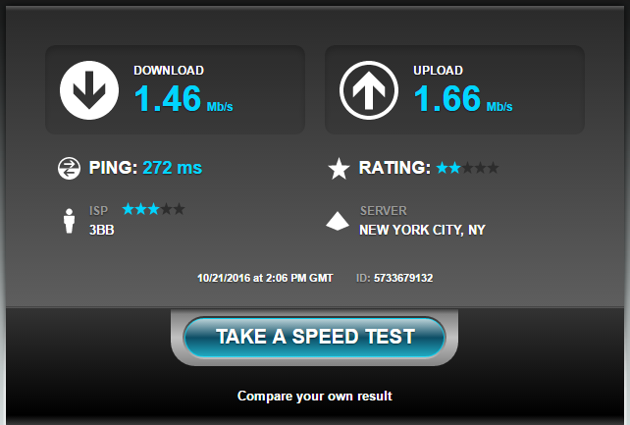This screenshot has width=630, height=425.
Task: Start the test with TAKE A SPEED TEST
Action: coord(315,337)
